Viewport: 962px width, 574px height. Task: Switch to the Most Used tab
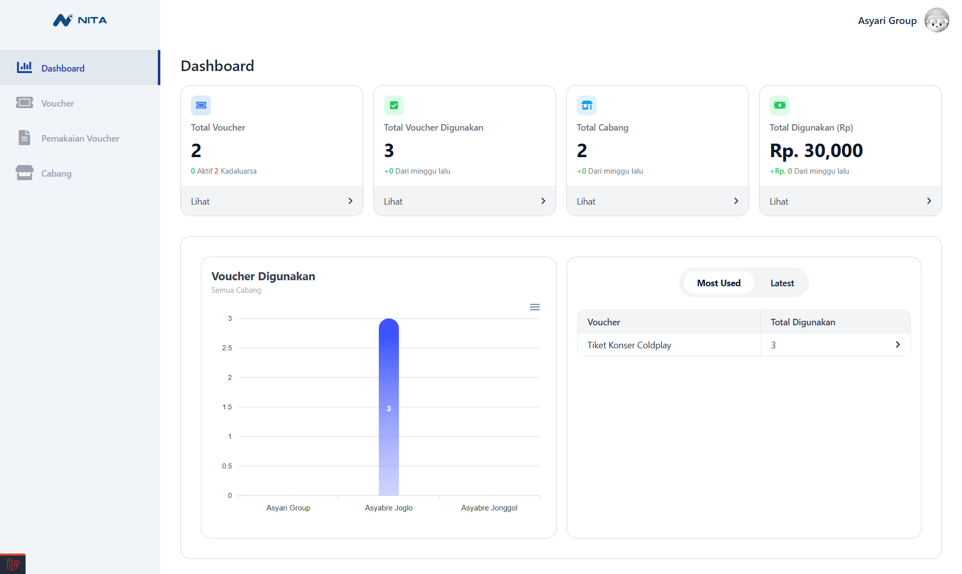pos(719,282)
